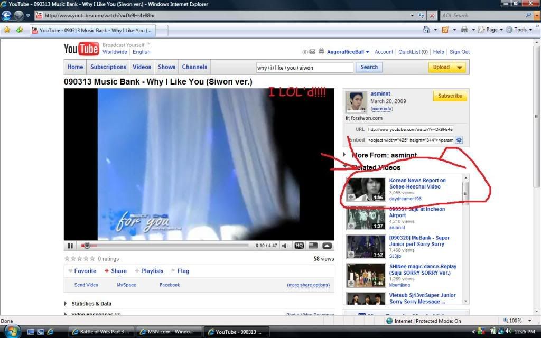541x338 pixels.
Task: Expand the More From: asminnt section
Action: [345, 155]
